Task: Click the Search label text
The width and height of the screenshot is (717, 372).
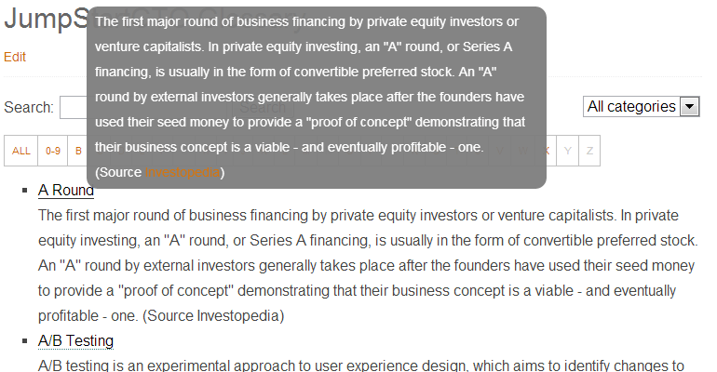Action: pyautogui.click(x=29, y=108)
